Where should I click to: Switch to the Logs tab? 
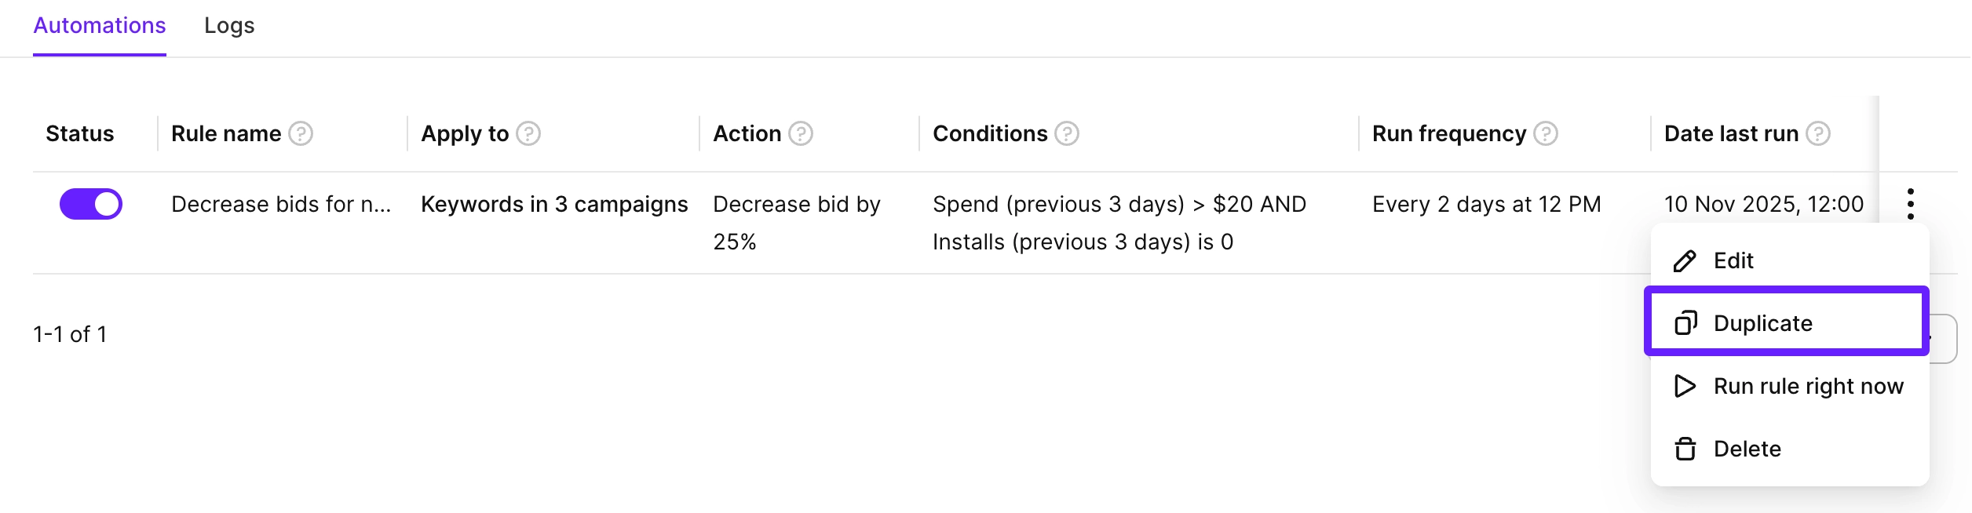click(229, 26)
